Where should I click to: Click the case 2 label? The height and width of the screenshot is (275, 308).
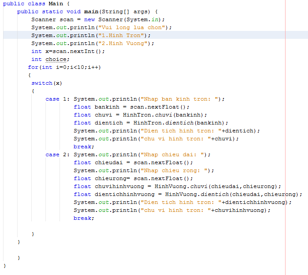(58, 154)
